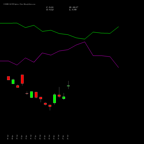Click the tall green candle for 23 Apr
The width and height of the screenshot is (144, 144).
pyautogui.click(x=54, y=99)
